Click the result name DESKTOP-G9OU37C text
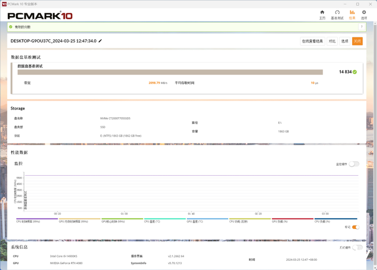377x270 pixels. pyautogui.click(x=53, y=41)
